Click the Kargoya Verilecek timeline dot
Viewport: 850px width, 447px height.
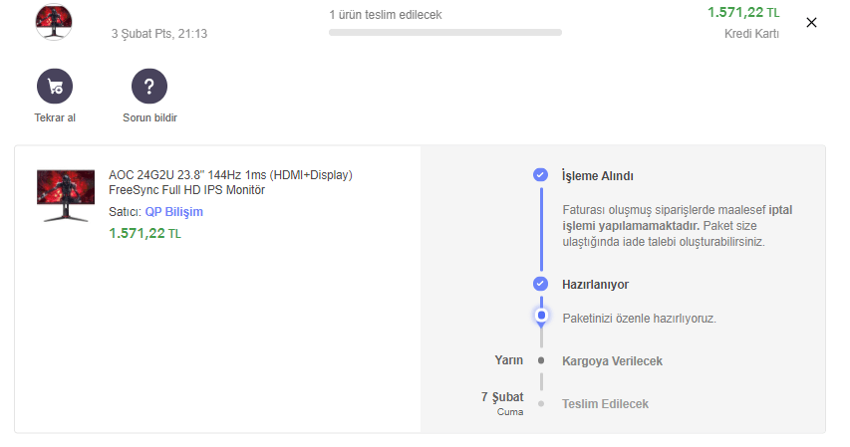tap(541, 360)
